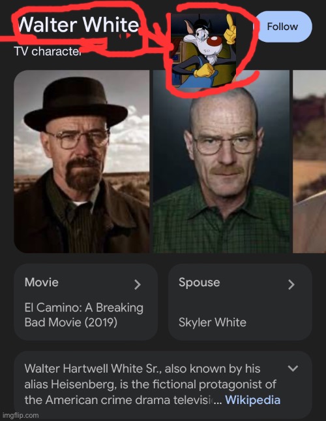
Task: Click the imgflip.com watermark
Action: click(21, 415)
